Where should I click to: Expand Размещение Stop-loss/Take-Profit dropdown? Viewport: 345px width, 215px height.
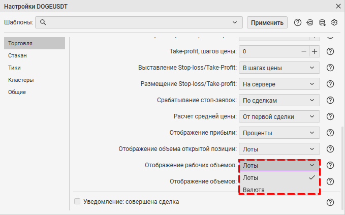tap(279, 84)
